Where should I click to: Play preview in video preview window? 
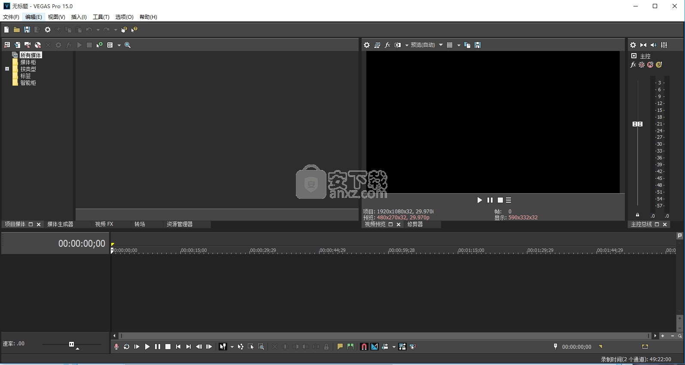pos(480,200)
